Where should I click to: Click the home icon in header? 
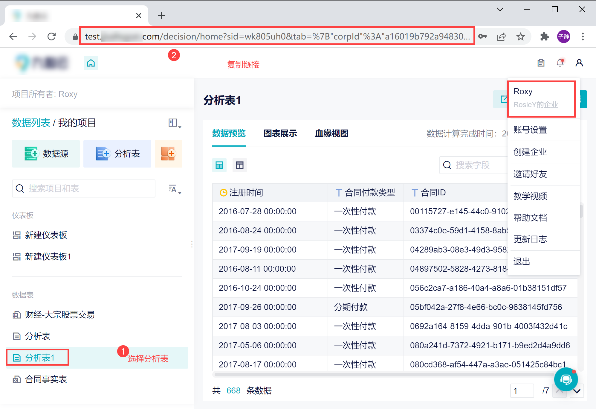tap(91, 63)
